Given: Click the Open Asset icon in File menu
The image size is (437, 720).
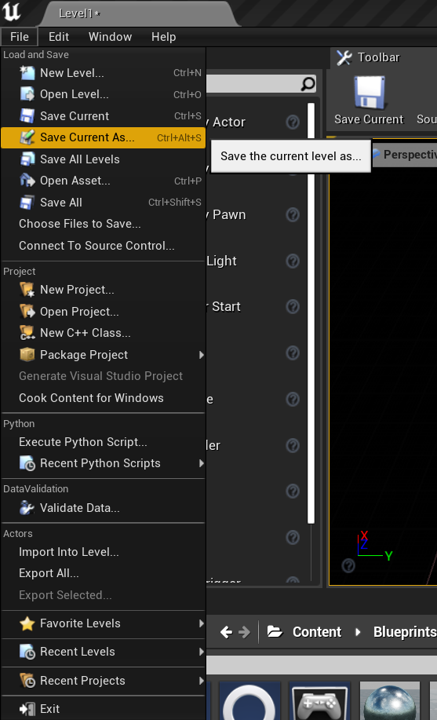Looking at the screenshot, I should (x=27, y=181).
